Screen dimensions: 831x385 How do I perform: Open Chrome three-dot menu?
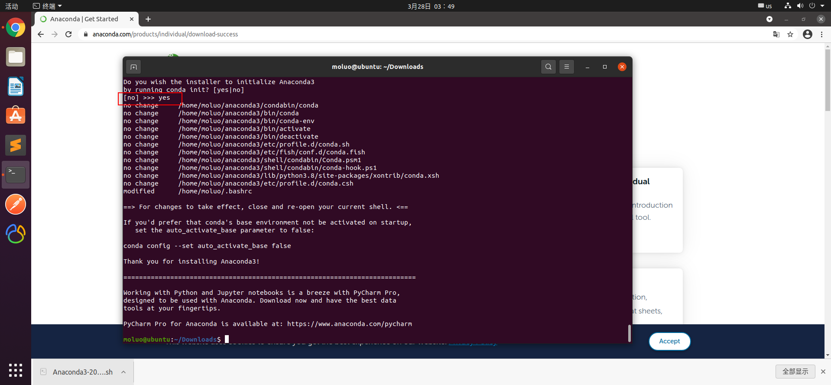pos(821,34)
